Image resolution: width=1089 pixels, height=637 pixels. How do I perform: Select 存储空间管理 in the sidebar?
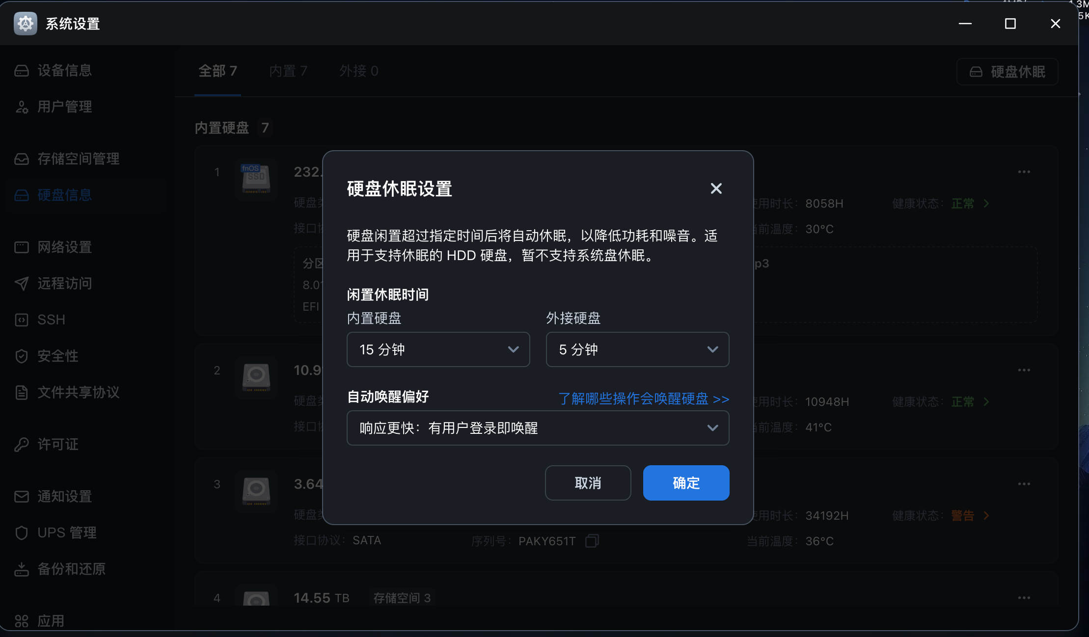point(79,159)
